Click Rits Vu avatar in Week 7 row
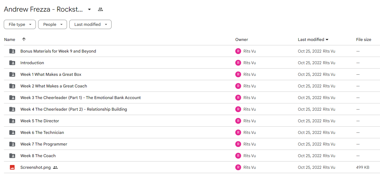 [x=238, y=144]
